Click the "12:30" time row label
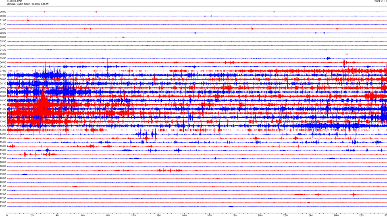The image size is (387, 217). pos(3,117)
